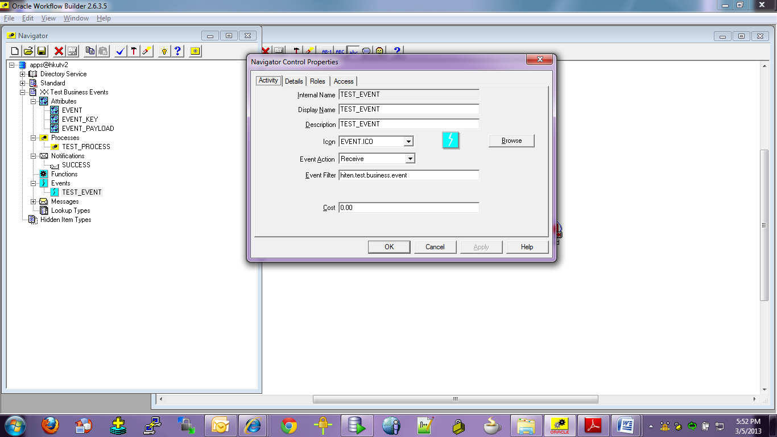
Task: Open Microsoft Word from the taskbar
Action: click(x=626, y=426)
